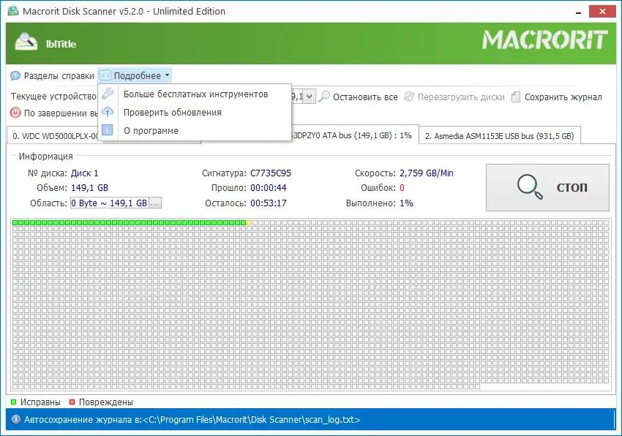Viewport: 622px width, 436px height.
Task: Click the disk number value Диск 1
Action: (84, 173)
